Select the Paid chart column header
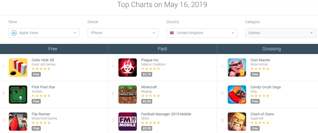Image resolution: width=318 pixels, height=133 pixels. 162,49
